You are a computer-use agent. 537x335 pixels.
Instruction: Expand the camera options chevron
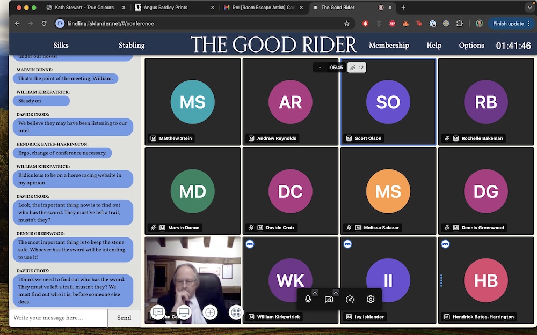point(337,292)
